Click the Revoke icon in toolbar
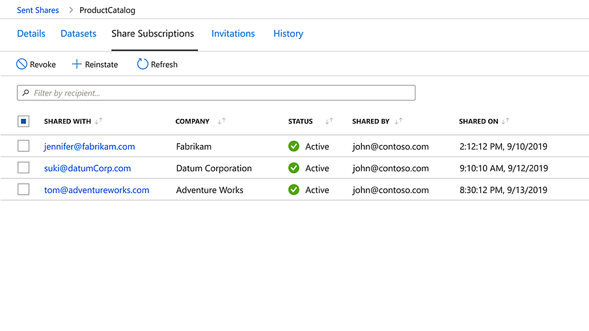 pyautogui.click(x=21, y=64)
